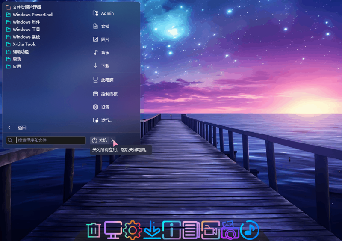Click the 此电脑 computer icon
Image resolution: width=342 pixels, height=241 pixels.
tap(95, 80)
